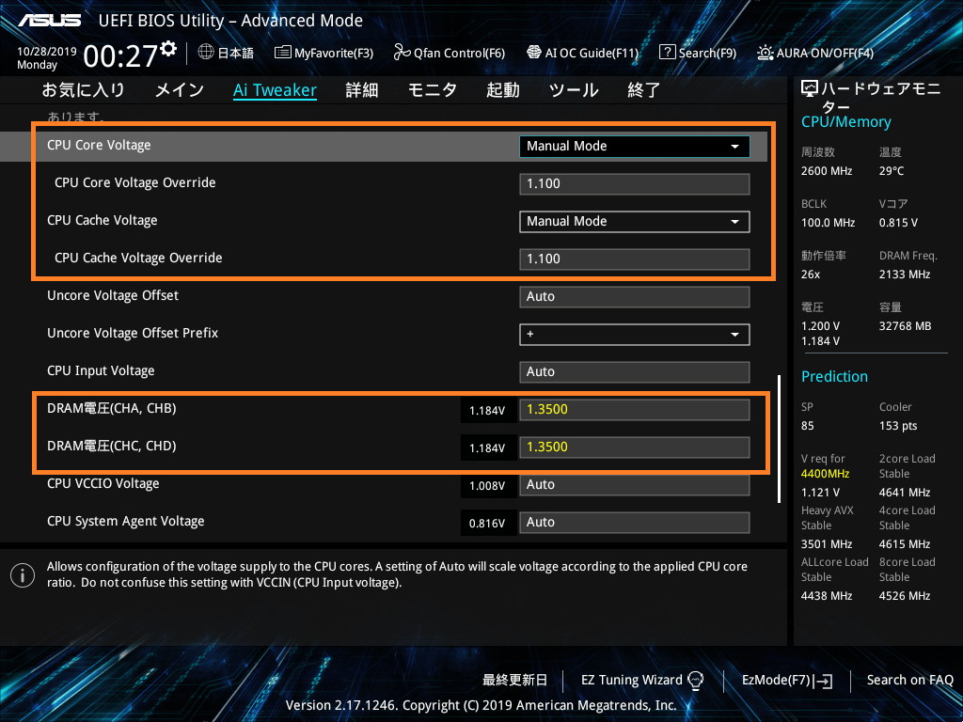The image size is (963, 722).
Task: Switch to the メイン tab
Action: 180,90
